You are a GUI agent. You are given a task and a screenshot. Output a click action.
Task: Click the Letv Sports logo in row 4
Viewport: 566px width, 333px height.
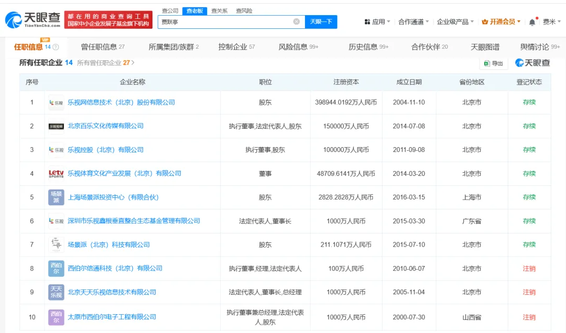click(x=56, y=173)
